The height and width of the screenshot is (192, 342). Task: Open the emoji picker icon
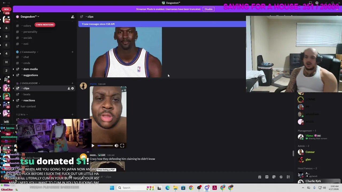[x=281, y=177]
